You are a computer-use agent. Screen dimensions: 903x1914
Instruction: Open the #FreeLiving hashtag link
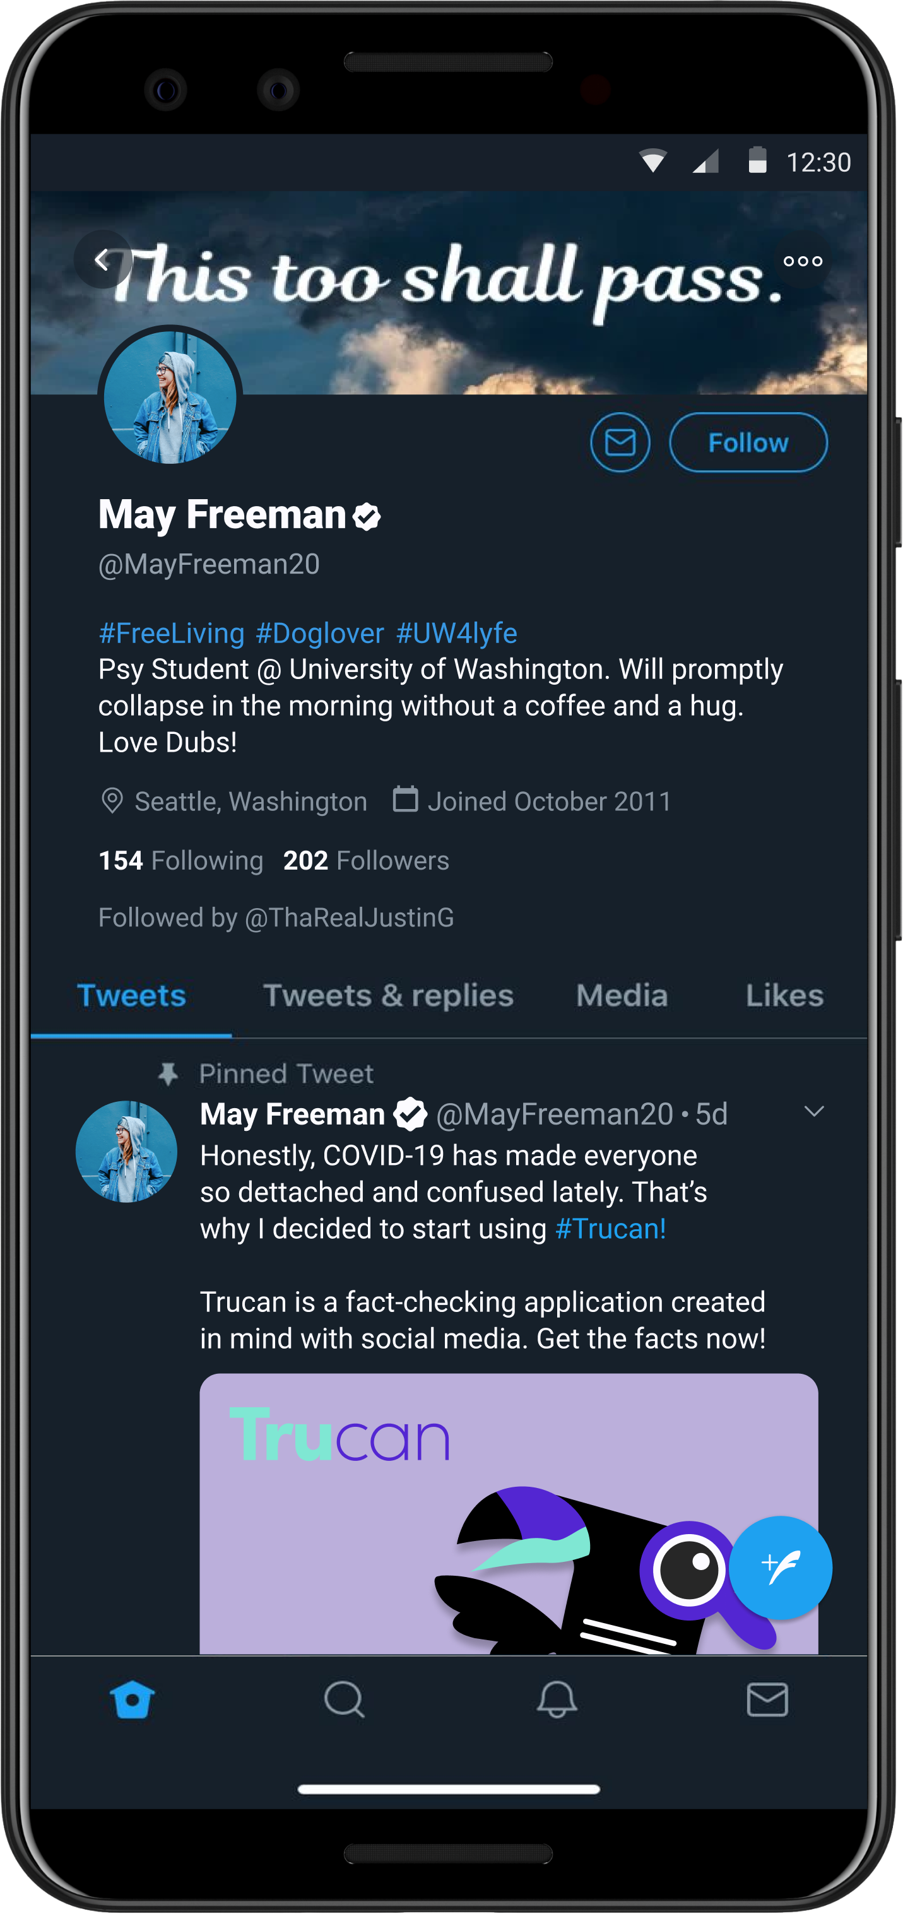pyautogui.click(x=172, y=633)
